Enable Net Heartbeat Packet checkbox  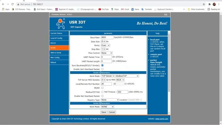pos(102,96)
